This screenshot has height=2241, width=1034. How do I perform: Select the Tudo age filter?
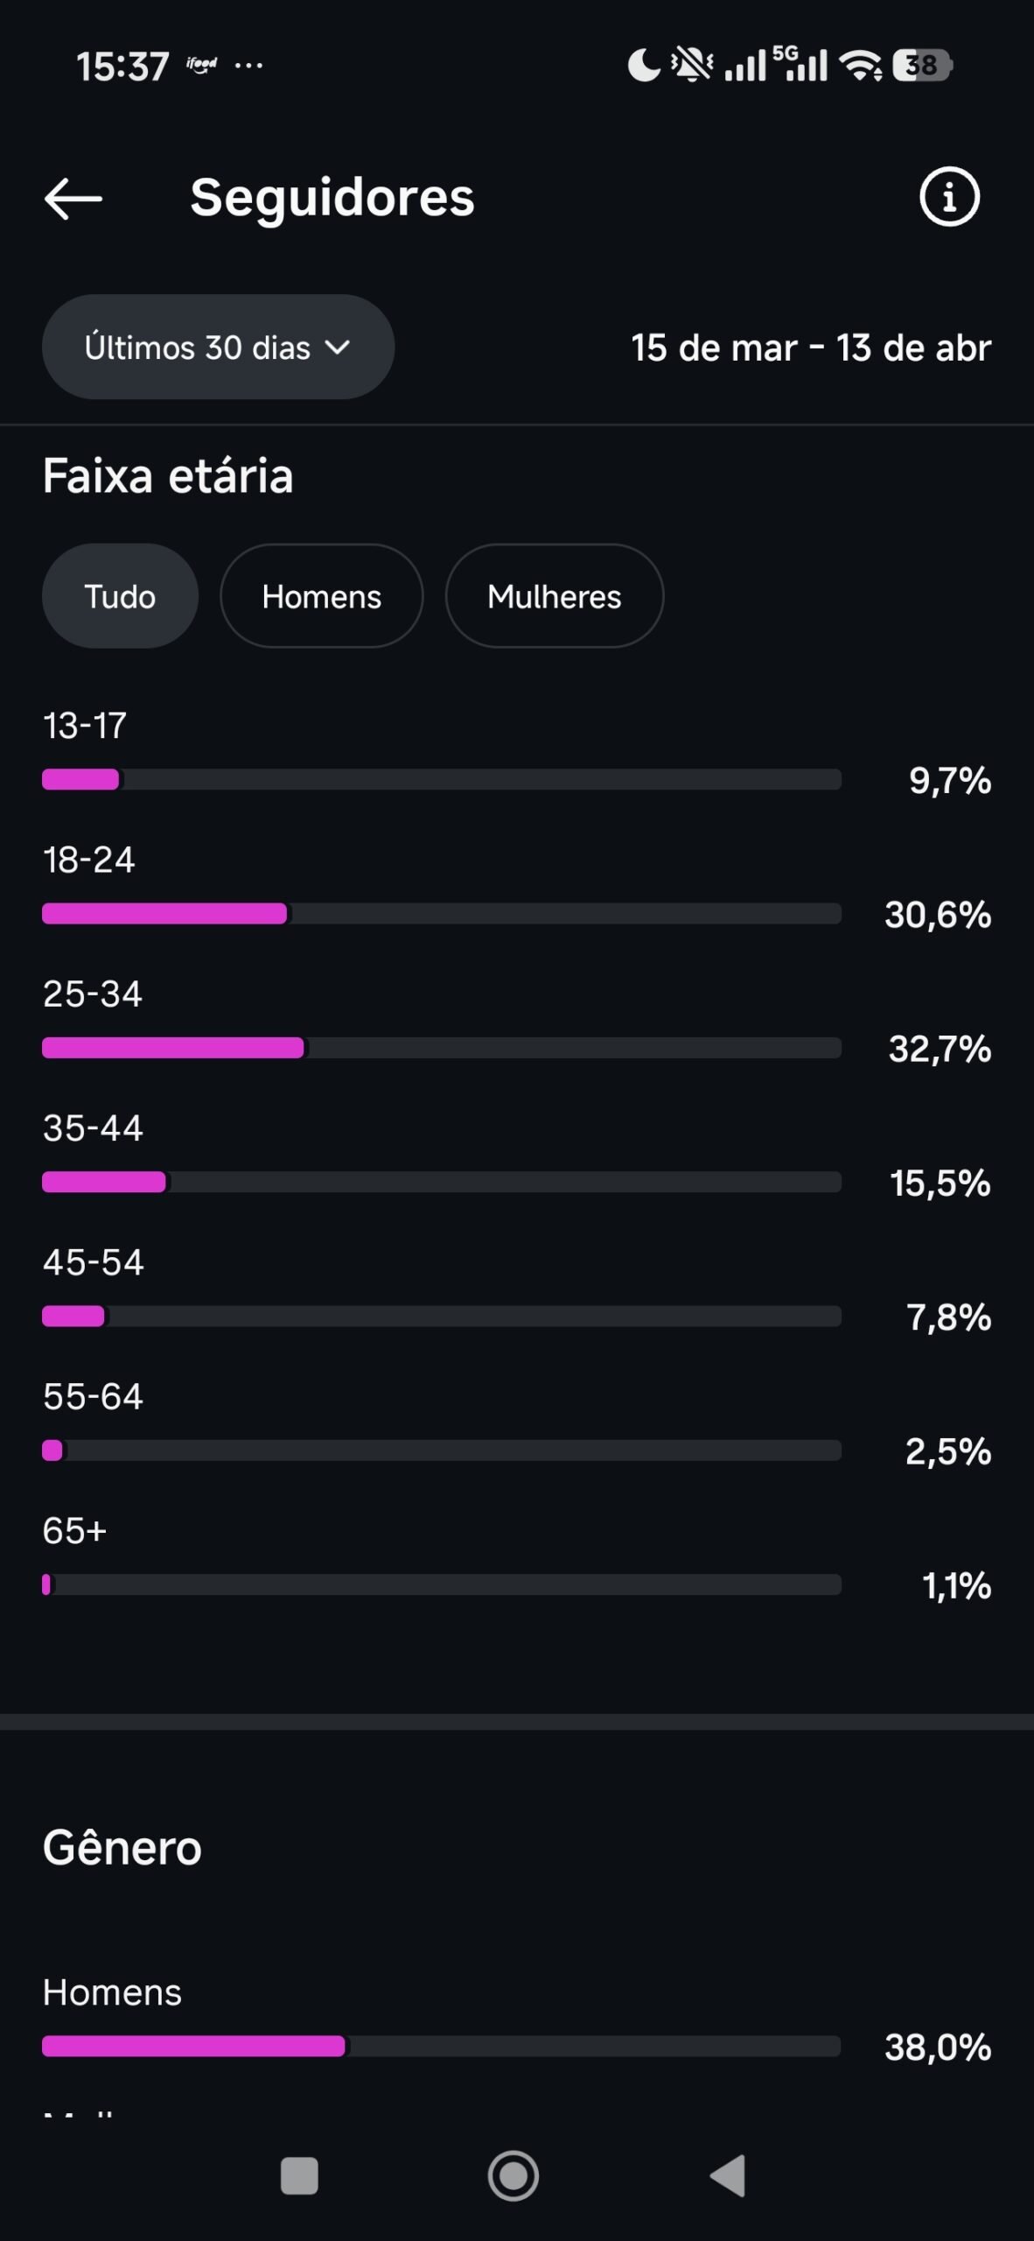tap(120, 596)
